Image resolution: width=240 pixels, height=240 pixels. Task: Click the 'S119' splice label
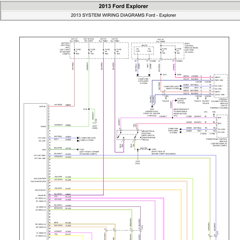tap(85, 109)
